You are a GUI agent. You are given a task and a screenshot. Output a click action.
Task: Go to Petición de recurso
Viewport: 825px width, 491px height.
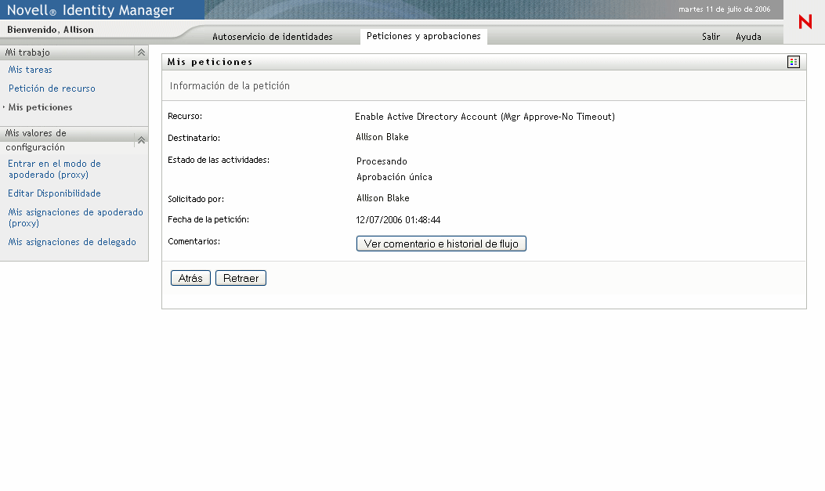pos(52,88)
